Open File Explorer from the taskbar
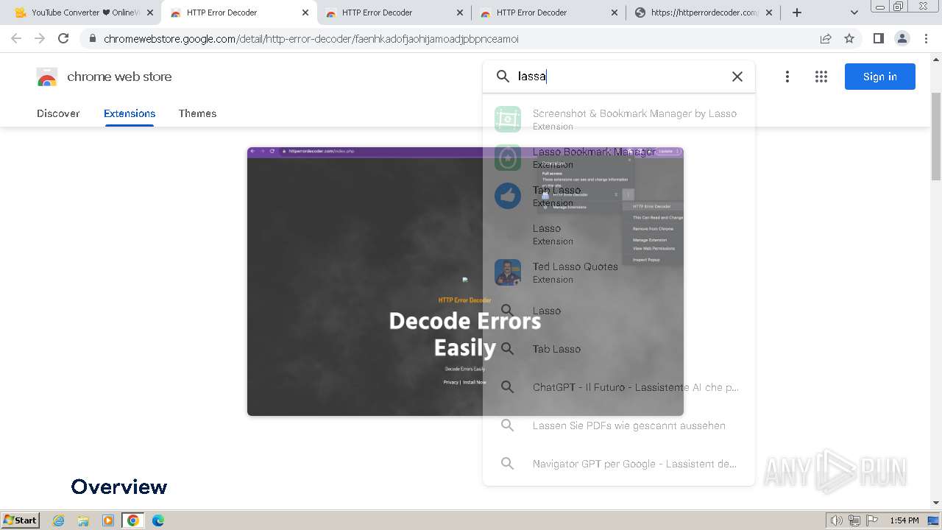Image resolution: width=942 pixels, height=530 pixels. click(83, 520)
